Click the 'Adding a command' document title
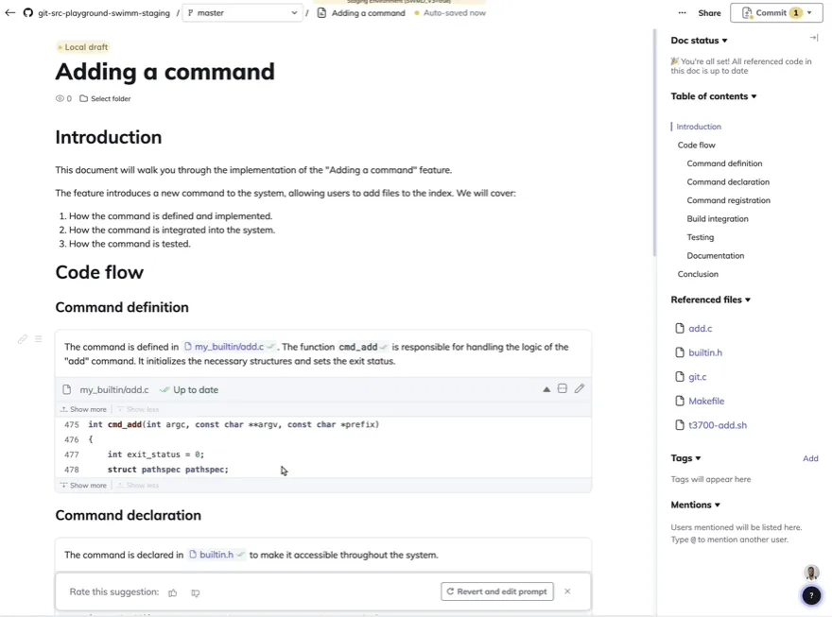This screenshot has height=617, width=832. click(165, 72)
